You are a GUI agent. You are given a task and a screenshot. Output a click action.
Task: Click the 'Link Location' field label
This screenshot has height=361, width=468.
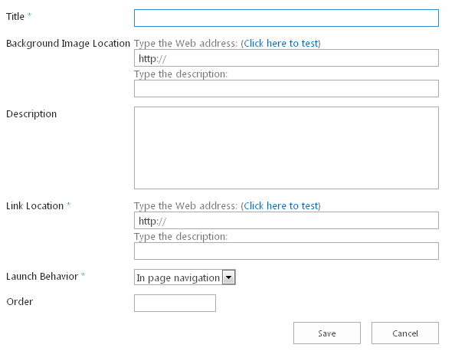pos(34,205)
